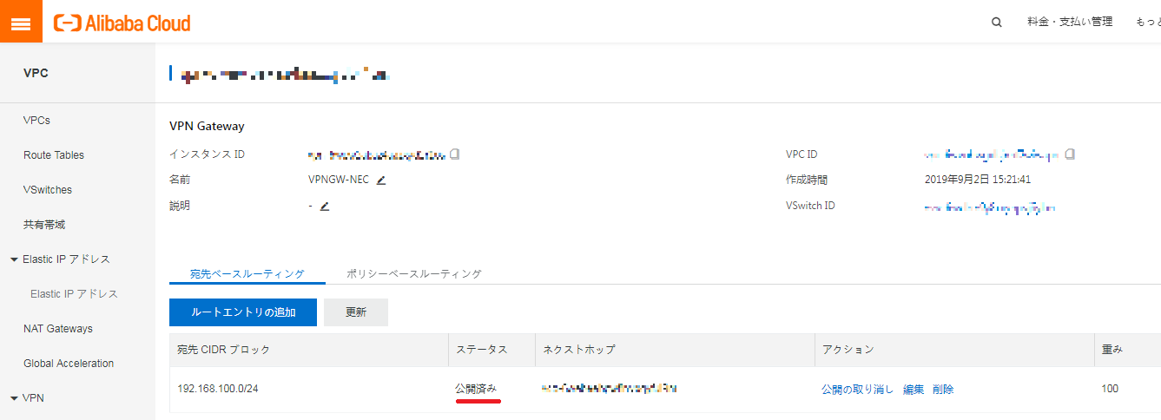Select the 宛先ベースルーティング tab

pos(247,273)
